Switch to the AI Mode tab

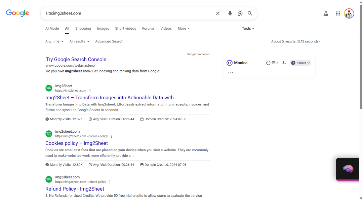tap(52, 28)
